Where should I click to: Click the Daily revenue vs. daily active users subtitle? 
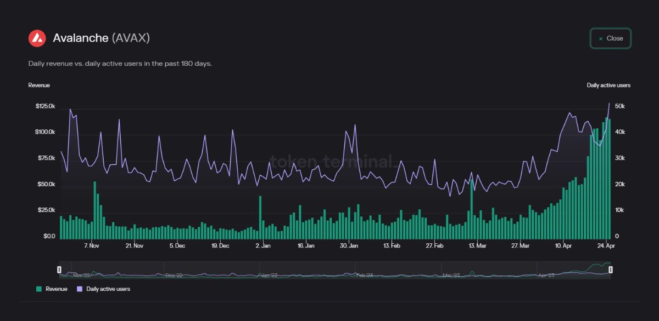point(120,64)
